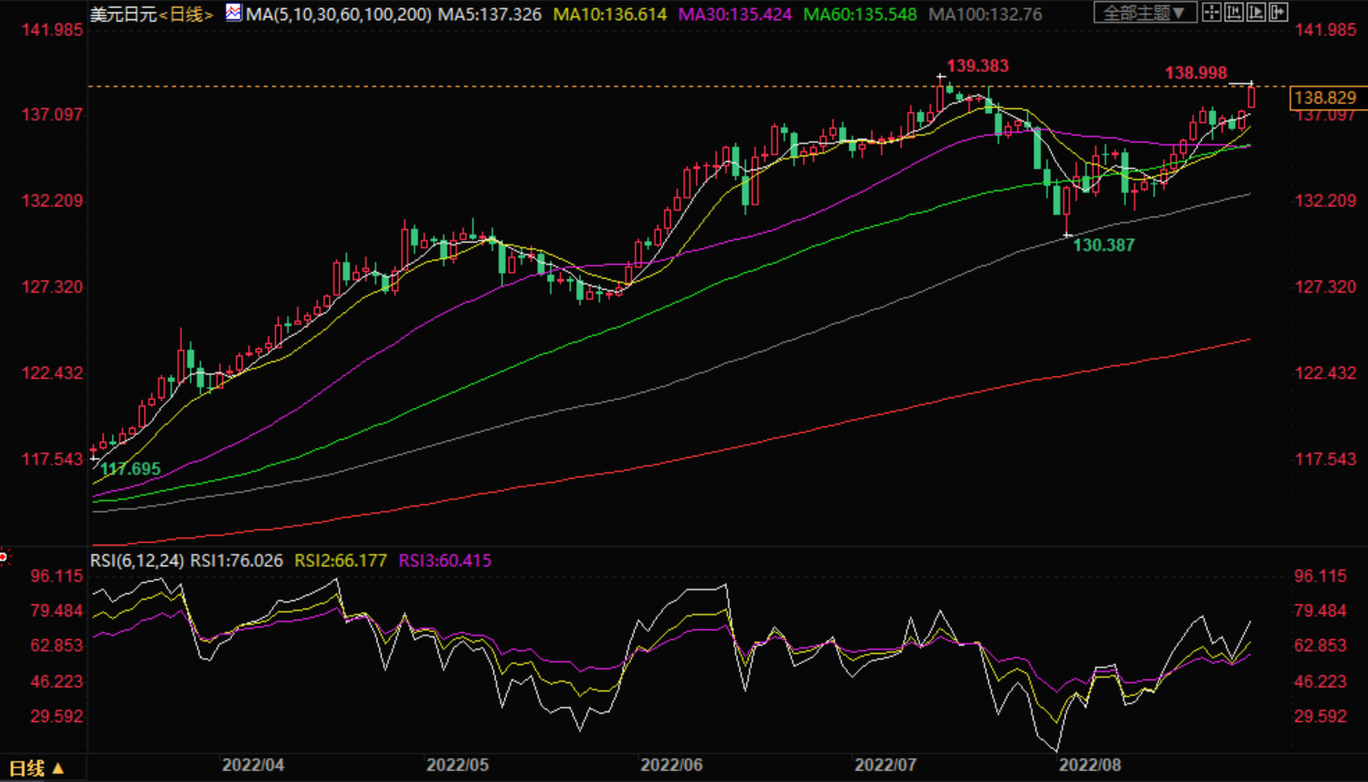Viewport: 1368px width, 782px height.
Task: Click the MA indicator chart icon
Action: pyautogui.click(x=233, y=13)
